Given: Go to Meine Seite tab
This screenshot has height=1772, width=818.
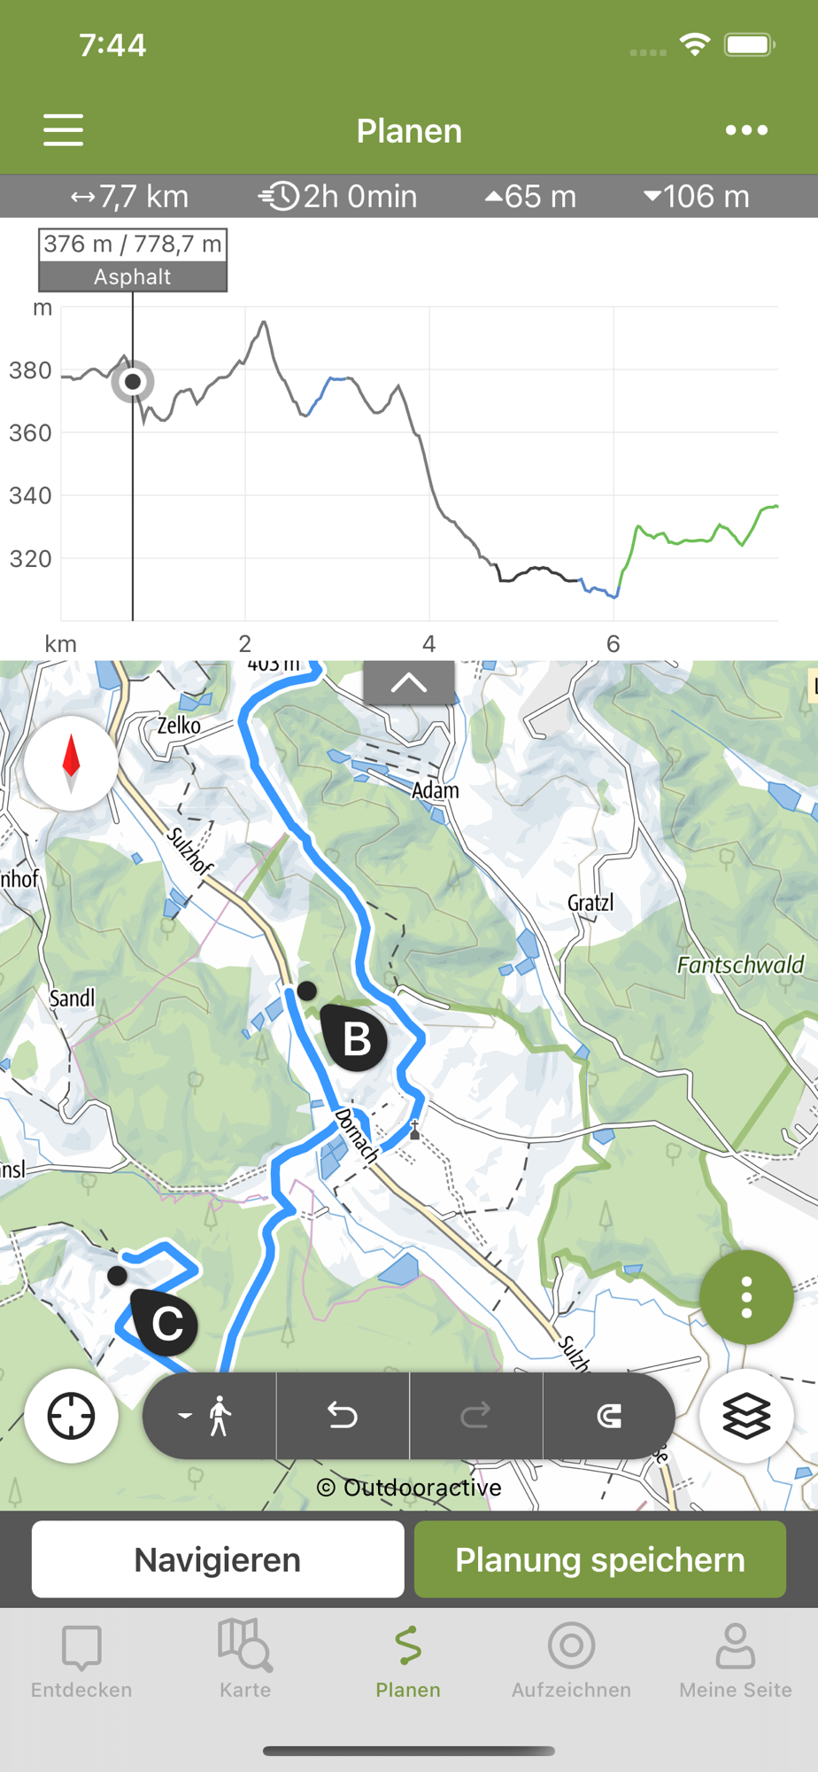Looking at the screenshot, I should tap(735, 1661).
